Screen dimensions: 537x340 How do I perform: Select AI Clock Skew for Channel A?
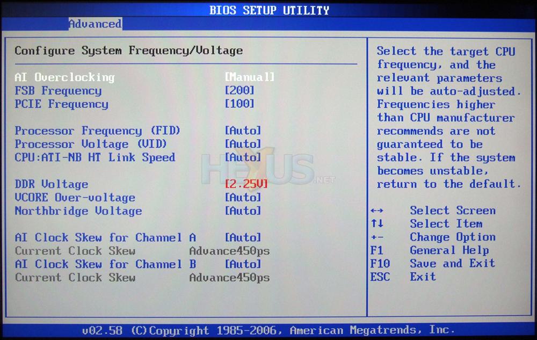[x=105, y=237]
